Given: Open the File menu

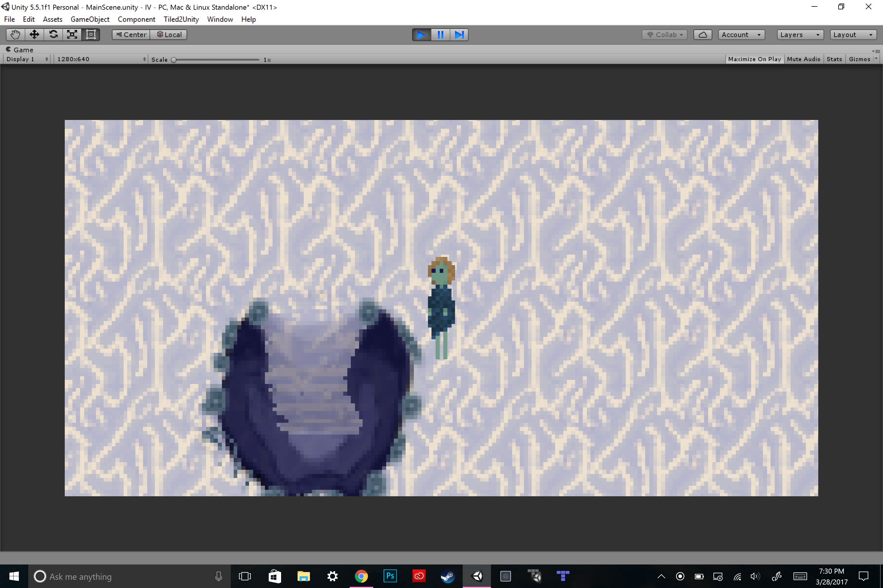Looking at the screenshot, I should pos(9,19).
